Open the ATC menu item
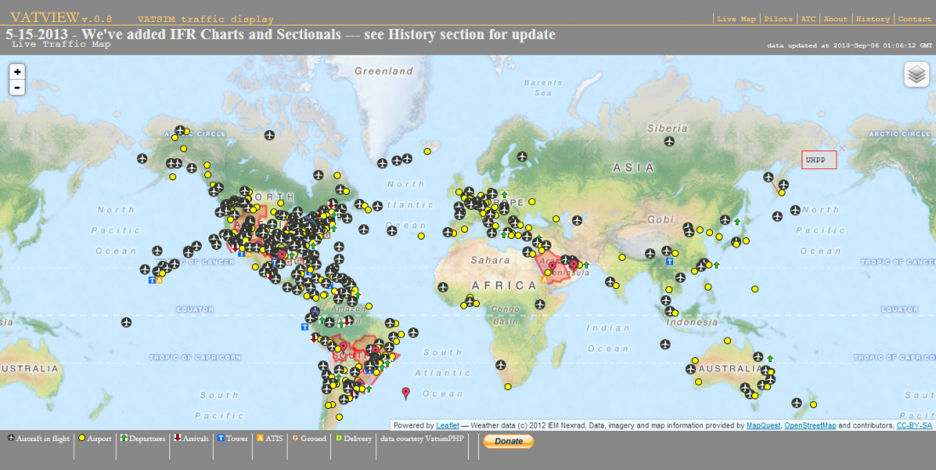The width and height of the screenshot is (936, 470). 808,19
